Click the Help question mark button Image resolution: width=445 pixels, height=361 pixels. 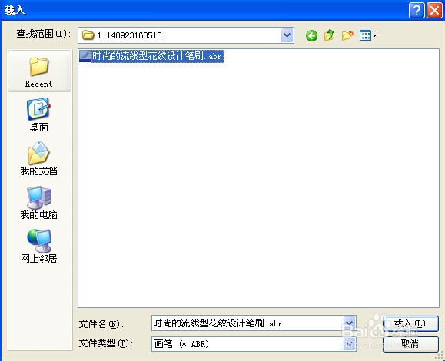tap(417, 11)
